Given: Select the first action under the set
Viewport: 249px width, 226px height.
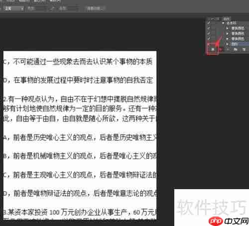Looking at the screenshot, I should pyautogui.click(x=238, y=28).
